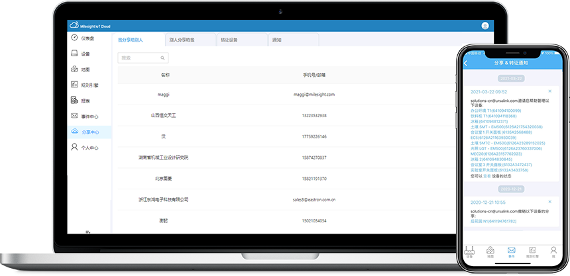The image size is (570, 276).
Task: Select the 测试 row name
Action: pyautogui.click(x=163, y=221)
